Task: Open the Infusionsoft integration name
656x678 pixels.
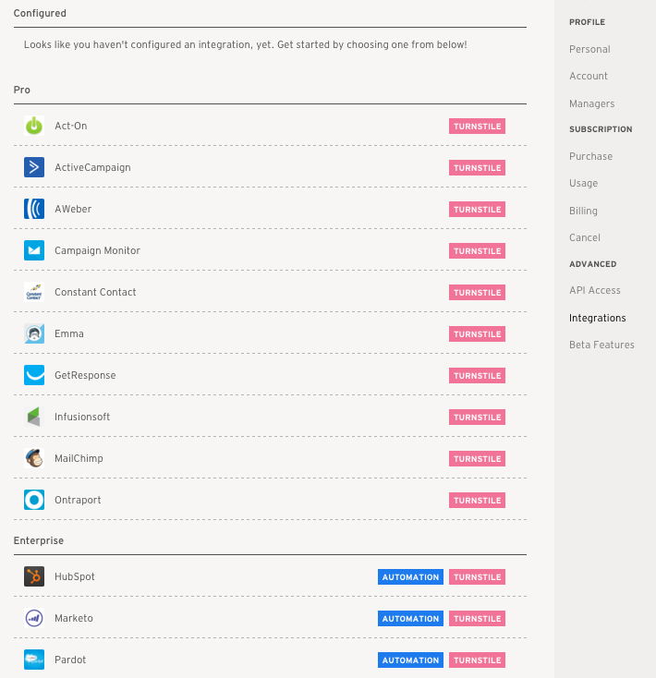Action: (82, 417)
